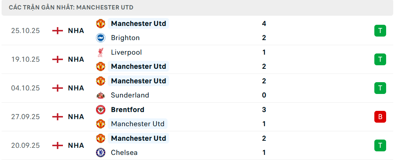Click the NHA league label on 25.10.25
Image resolution: width=394 pixels, height=160 pixels.
click(76, 31)
